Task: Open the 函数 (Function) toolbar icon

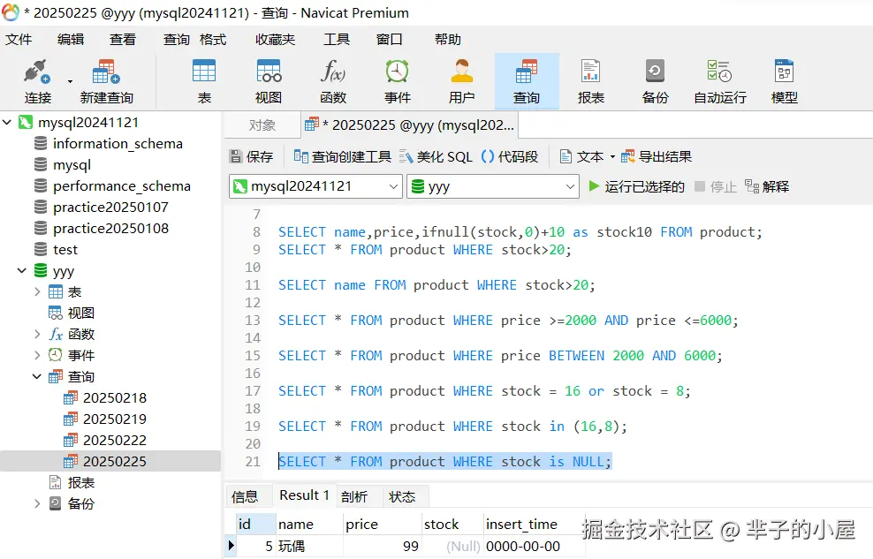Action: pyautogui.click(x=333, y=82)
